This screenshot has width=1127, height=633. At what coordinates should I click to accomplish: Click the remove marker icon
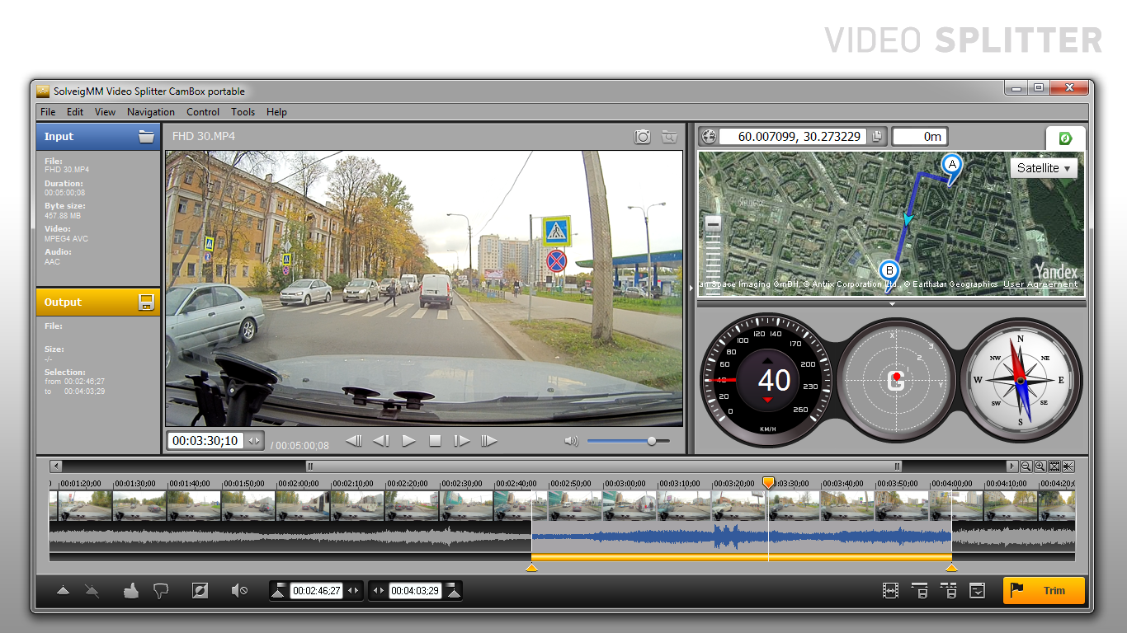click(92, 590)
